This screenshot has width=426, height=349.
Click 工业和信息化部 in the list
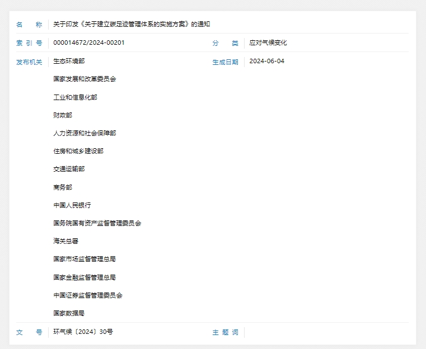pyautogui.click(x=75, y=97)
